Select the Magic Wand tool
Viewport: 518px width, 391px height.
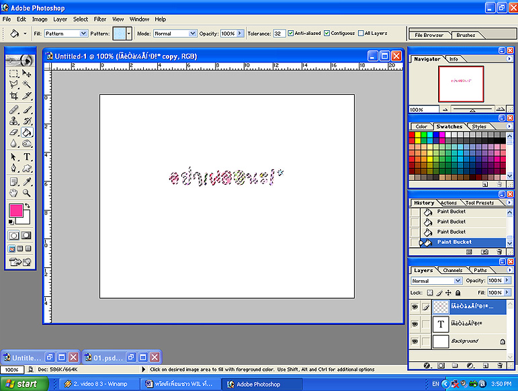[27, 85]
